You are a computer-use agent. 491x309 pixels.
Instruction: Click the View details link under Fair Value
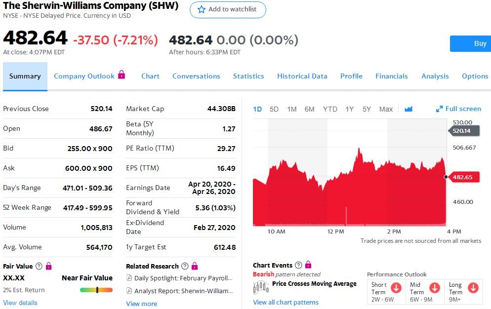point(20,303)
